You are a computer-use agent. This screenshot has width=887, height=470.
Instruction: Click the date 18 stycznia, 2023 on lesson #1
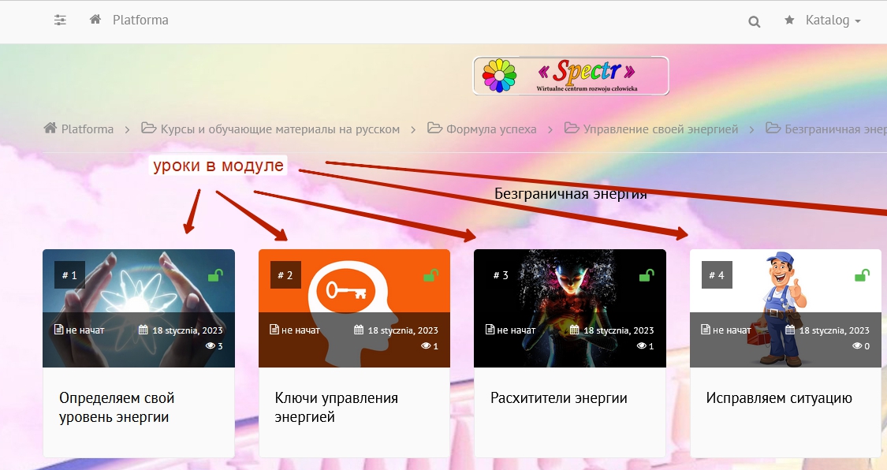pos(187,330)
